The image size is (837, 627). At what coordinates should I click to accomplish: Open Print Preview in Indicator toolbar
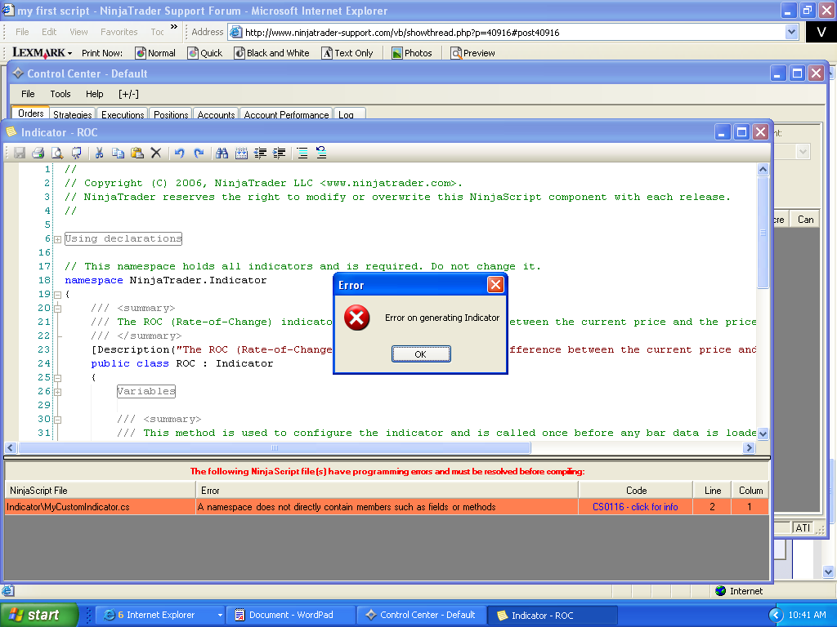point(56,153)
